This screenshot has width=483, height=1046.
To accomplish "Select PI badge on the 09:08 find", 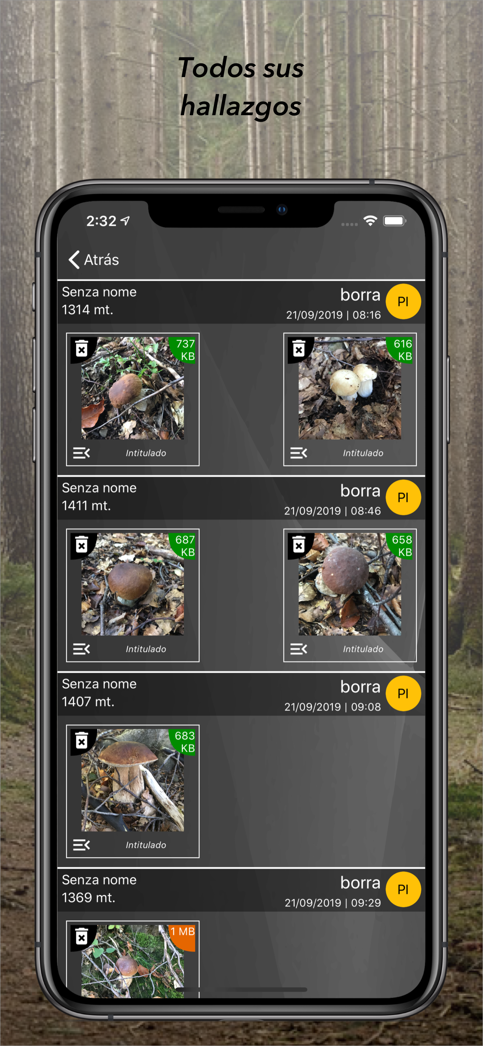I will [403, 693].
